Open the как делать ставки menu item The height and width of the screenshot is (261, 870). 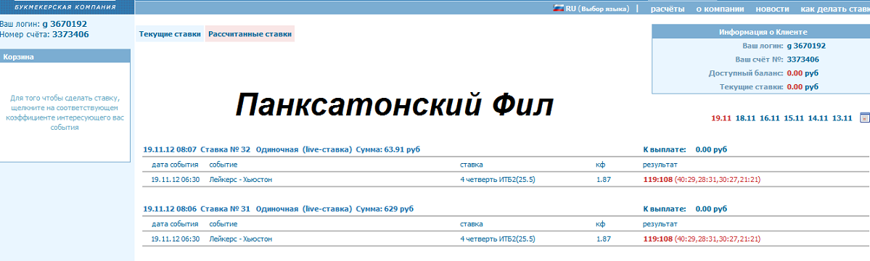pos(835,9)
